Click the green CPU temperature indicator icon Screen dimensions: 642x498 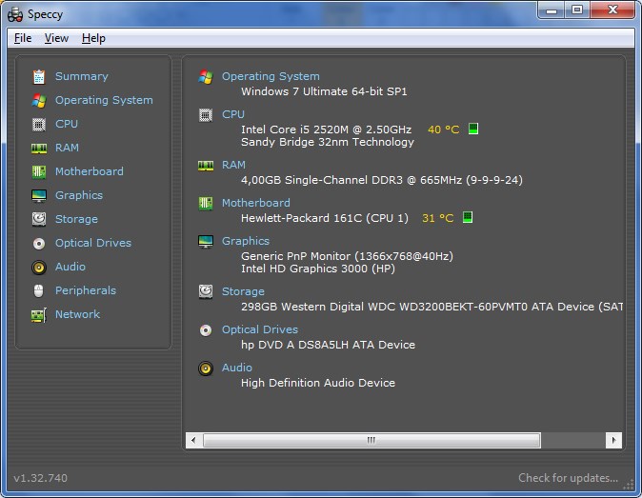coord(473,129)
